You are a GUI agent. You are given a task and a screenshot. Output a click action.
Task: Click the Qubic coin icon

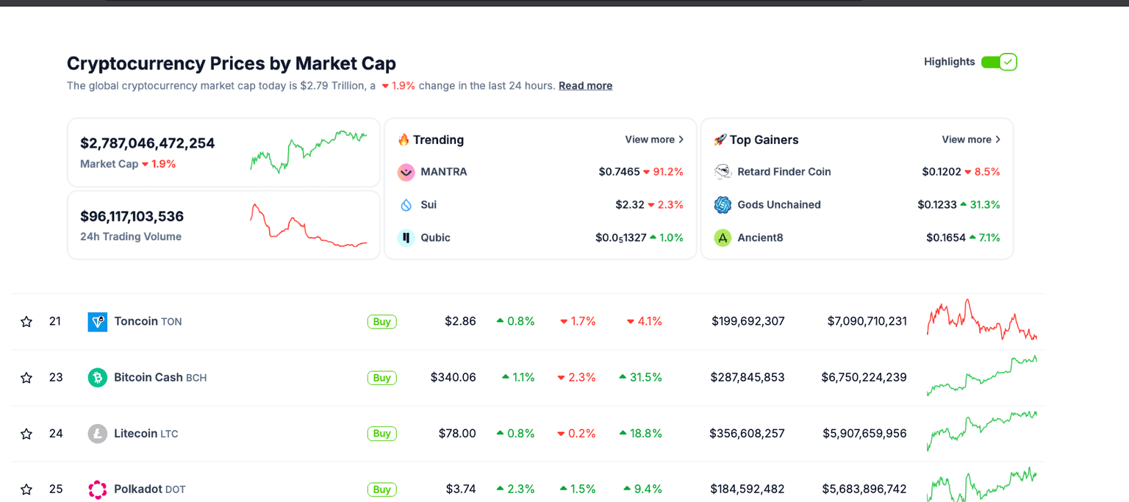tap(406, 237)
